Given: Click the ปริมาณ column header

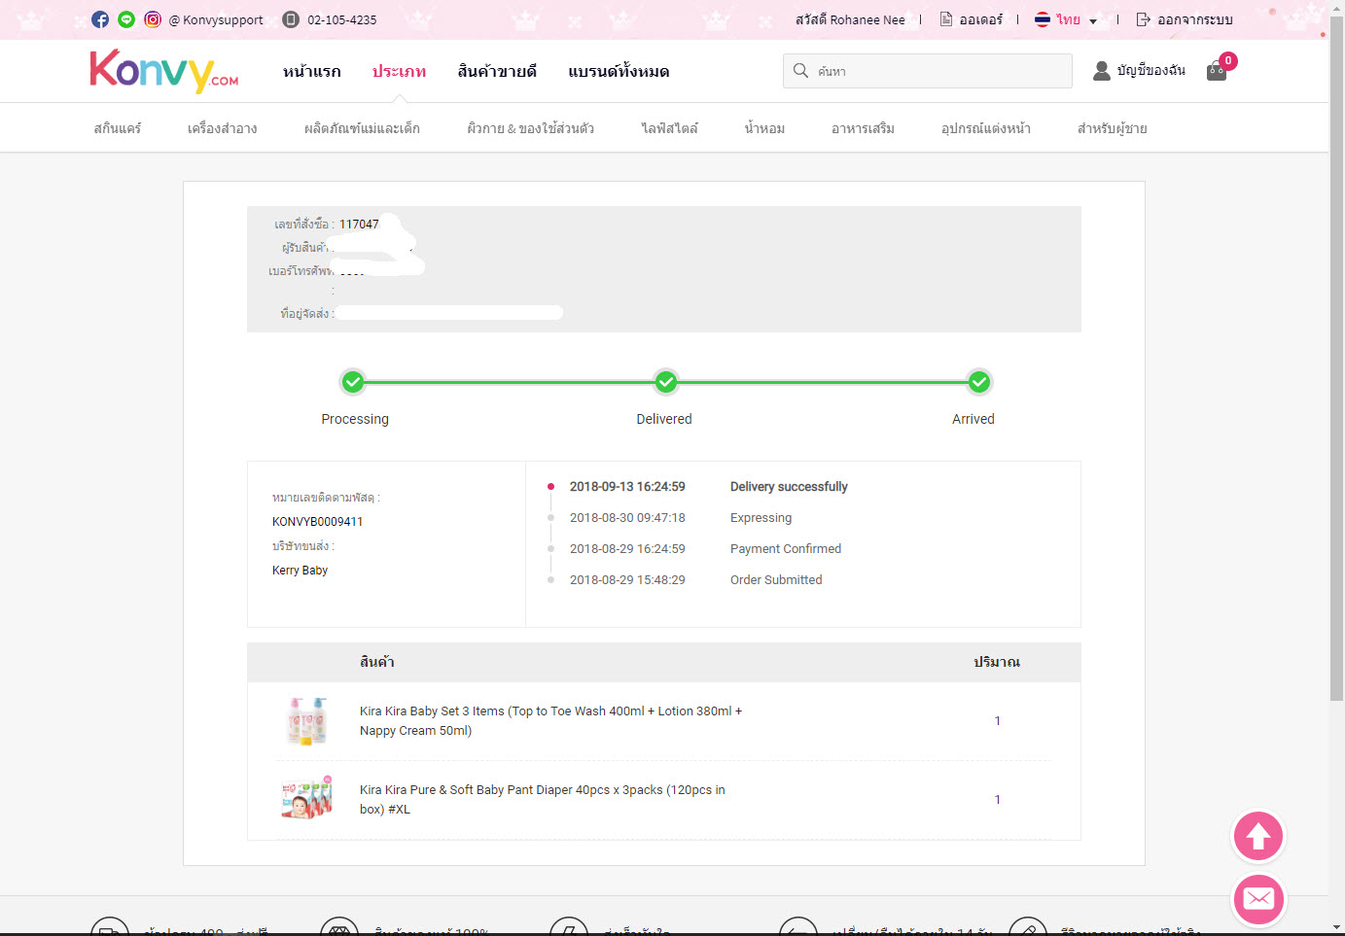Looking at the screenshot, I should click(997, 662).
